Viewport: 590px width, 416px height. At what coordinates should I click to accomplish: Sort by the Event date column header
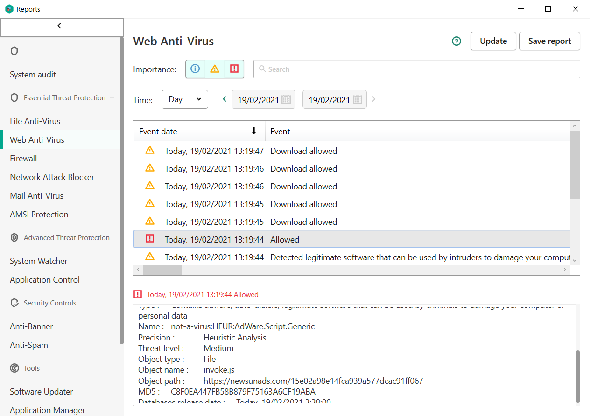pyautogui.click(x=199, y=132)
